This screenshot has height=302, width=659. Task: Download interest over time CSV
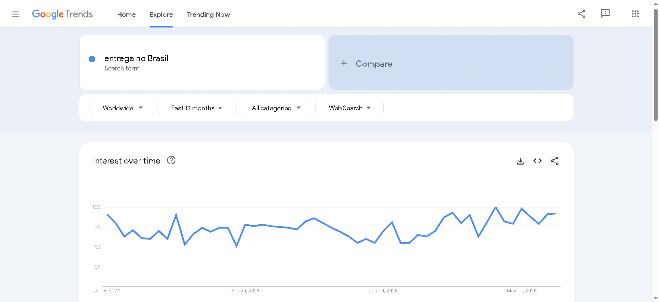[520, 161]
